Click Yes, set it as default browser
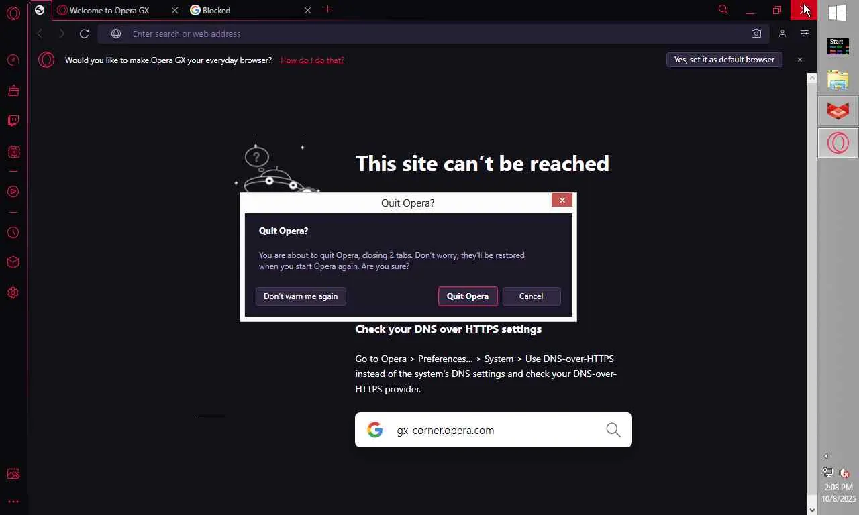859x515 pixels. [x=724, y=60]
